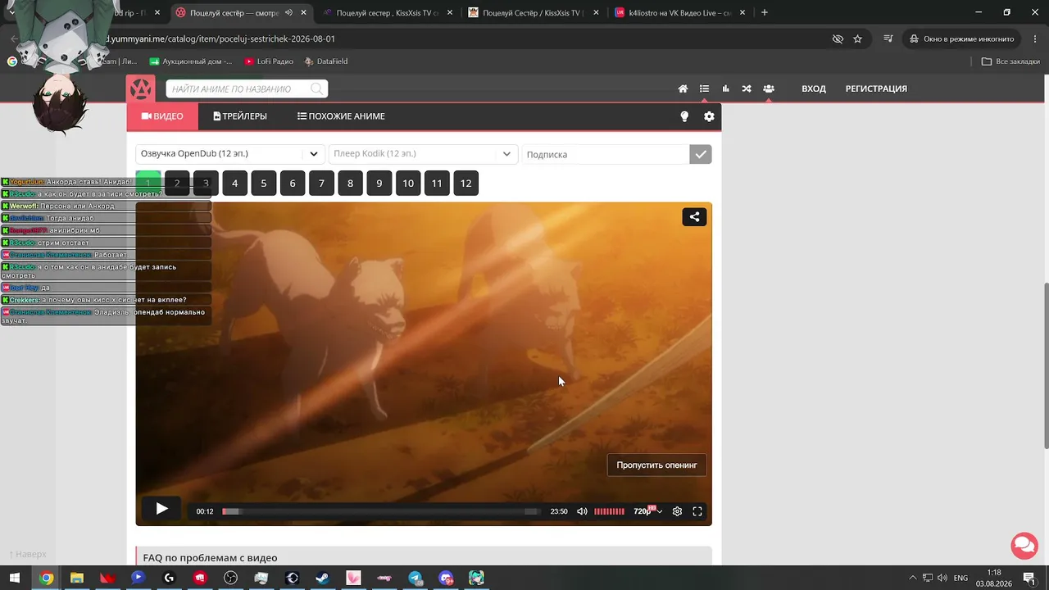Open a new browser tab
The image size is (1049, 590).
coord(765,12)
